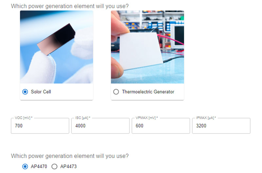The width and height of the screenshot is (262, 173).
Task: Click the floating "ISC [µA]" field caption
Action: 83,118
